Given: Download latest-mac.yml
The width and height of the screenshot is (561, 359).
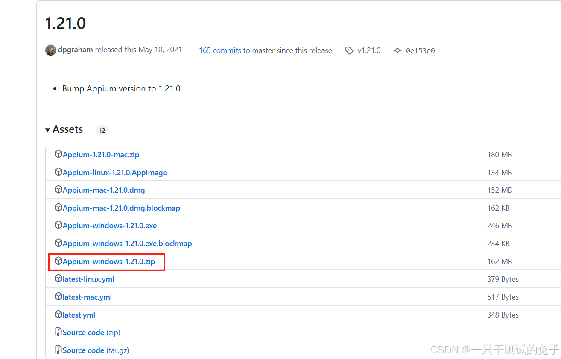Looking at the screenshot, I should pos(87,297).
